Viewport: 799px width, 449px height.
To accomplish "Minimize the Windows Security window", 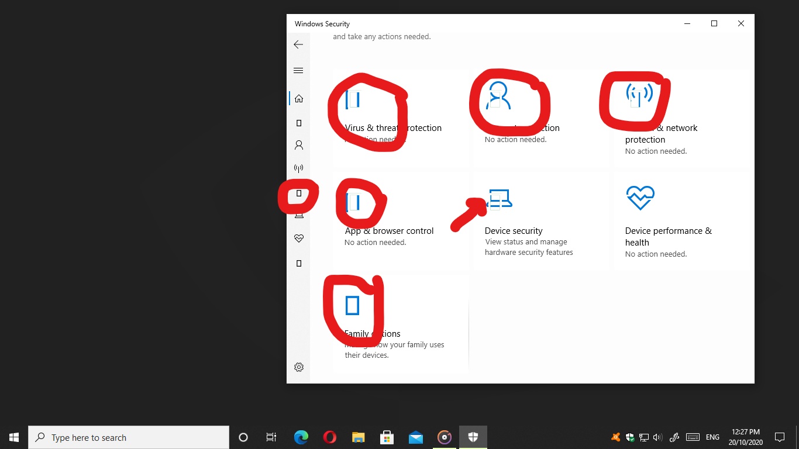I will point(687,24).
